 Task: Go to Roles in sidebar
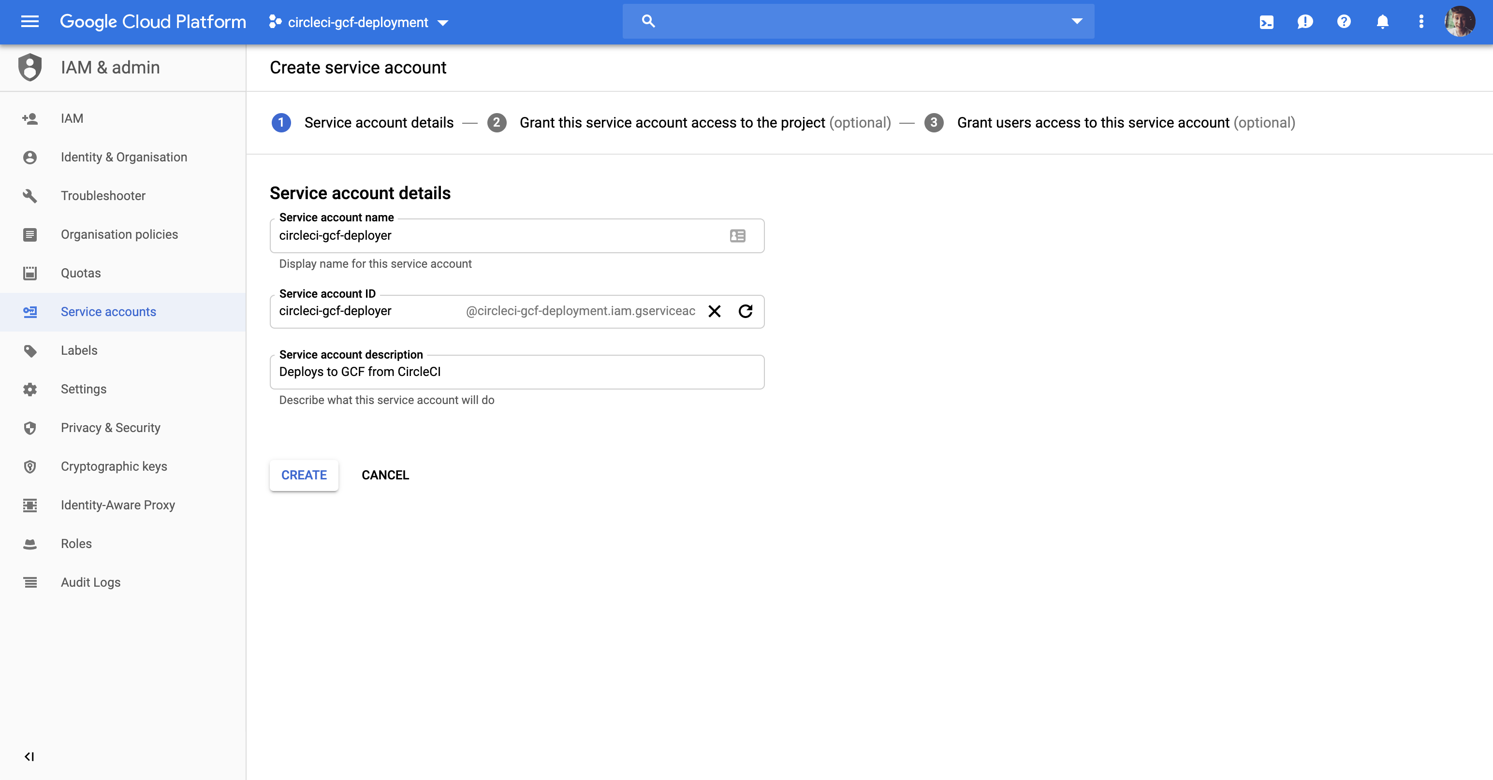pyautogui.click(x=76, y=544)
